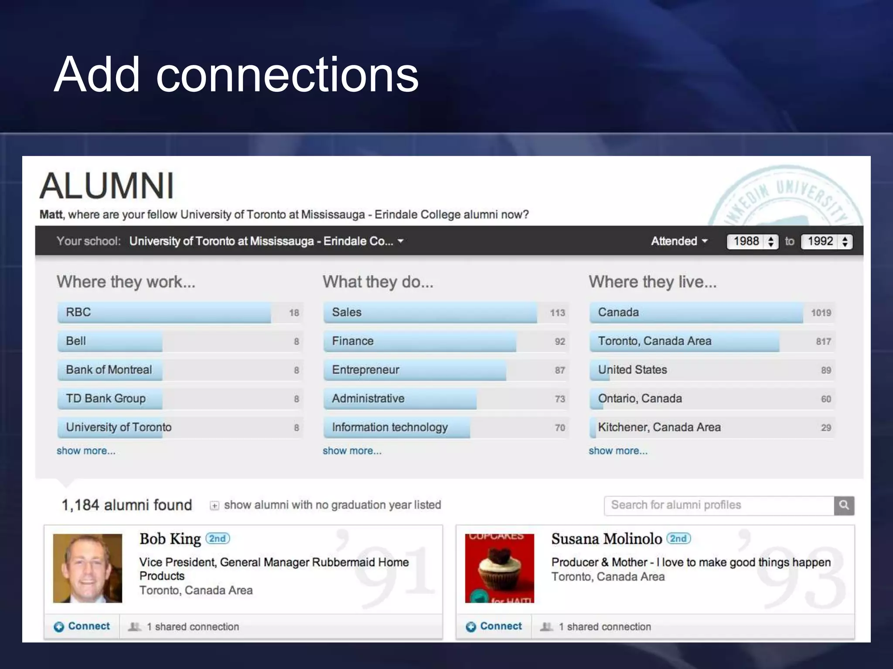Filter alumni by Bank of Montreal bar
This screenshot has height=669, width=893.
tap(180, 370)
